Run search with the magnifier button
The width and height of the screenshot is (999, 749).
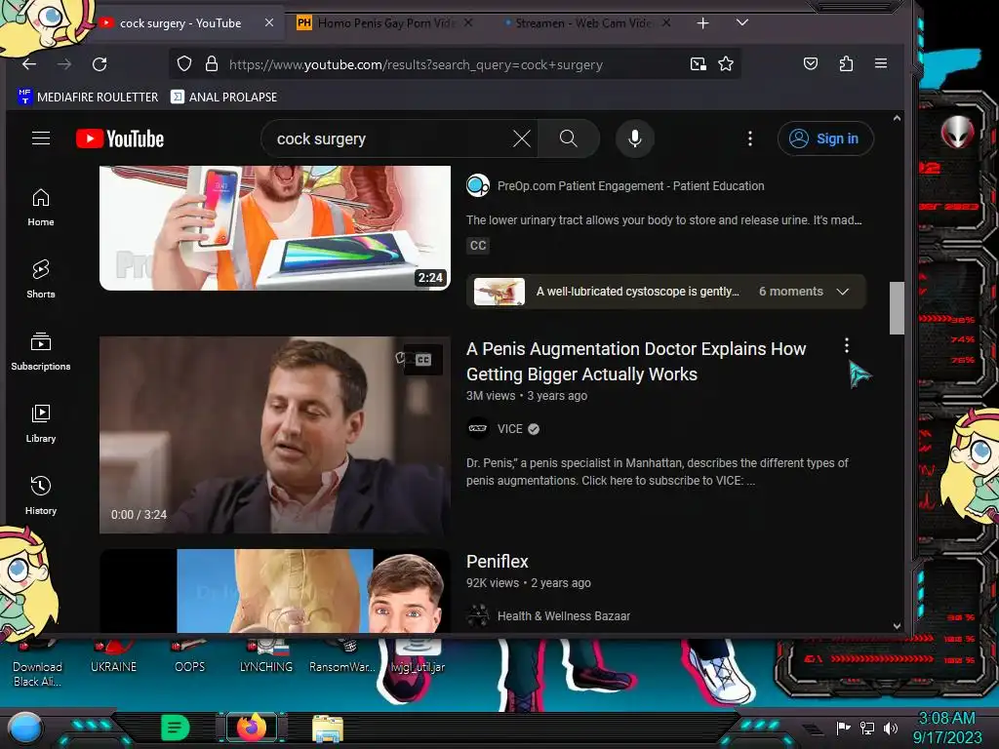point(569,138)
